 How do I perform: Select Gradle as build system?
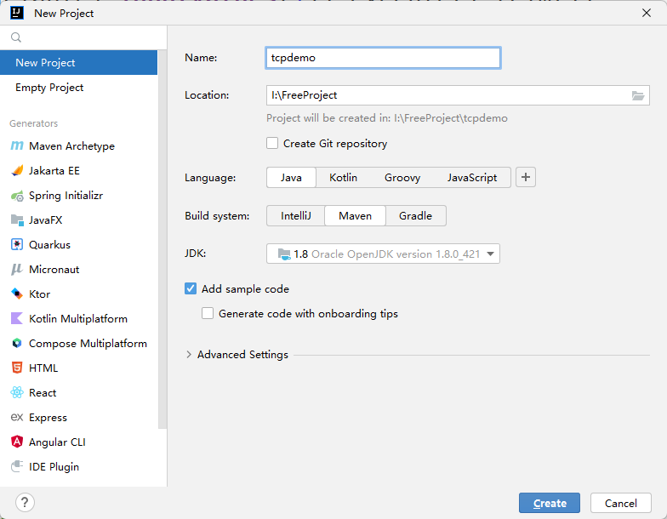(415, 216)
